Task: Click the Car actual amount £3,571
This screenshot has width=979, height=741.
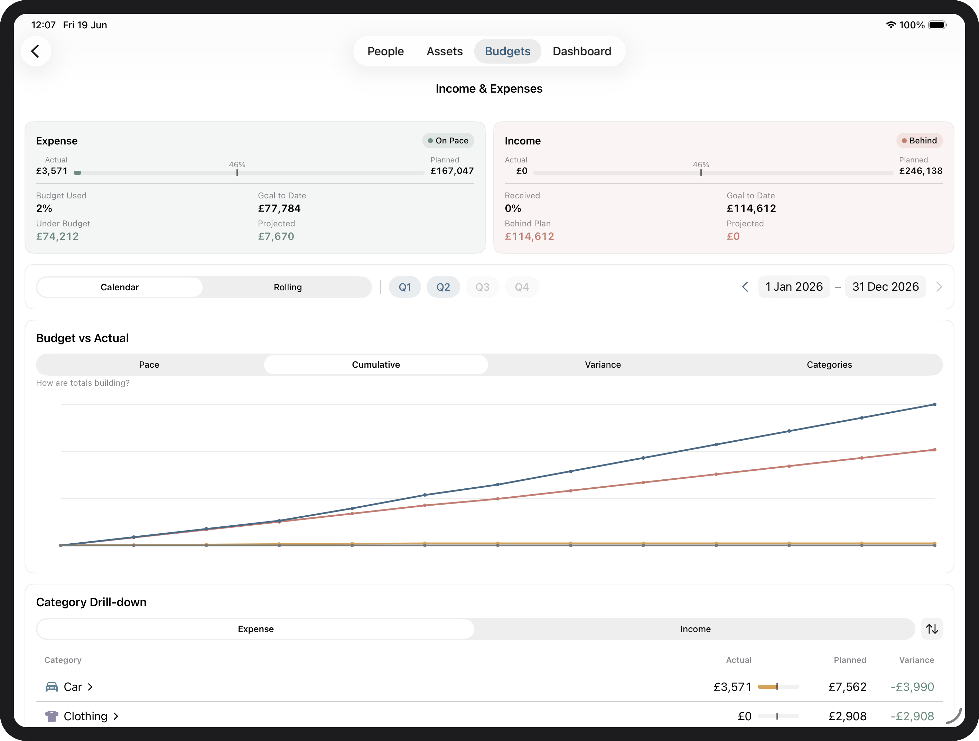Action: (x=732, y=687)
